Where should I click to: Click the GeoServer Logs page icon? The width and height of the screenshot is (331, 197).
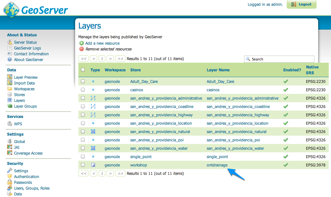click(10, 48)
